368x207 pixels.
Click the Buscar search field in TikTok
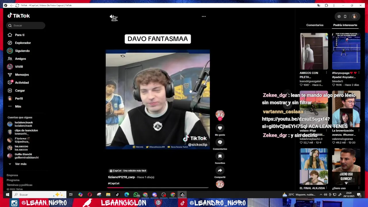(26, 25)
